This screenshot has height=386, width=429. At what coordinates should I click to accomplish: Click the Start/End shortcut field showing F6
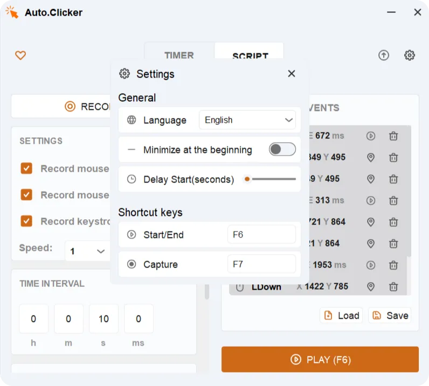(261, 235)
